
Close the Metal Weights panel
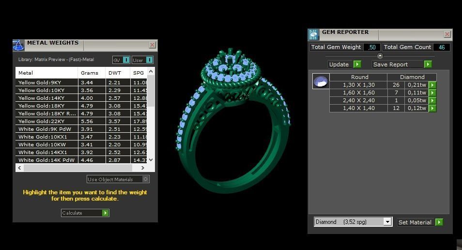tap(153, 45)
